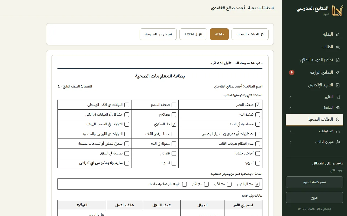Check the صعوبة في النطق checkbox
Image resolution: width=347 pixels, height=216 pixels.
[127, 153]
